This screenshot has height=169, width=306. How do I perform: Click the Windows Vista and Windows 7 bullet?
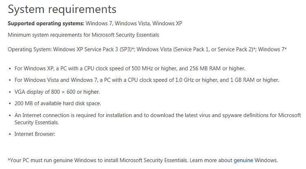pyautogui.click(x=147, y=80)
